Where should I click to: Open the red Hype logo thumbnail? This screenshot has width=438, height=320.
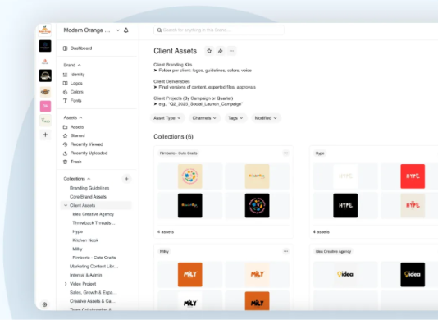(413, 176)
